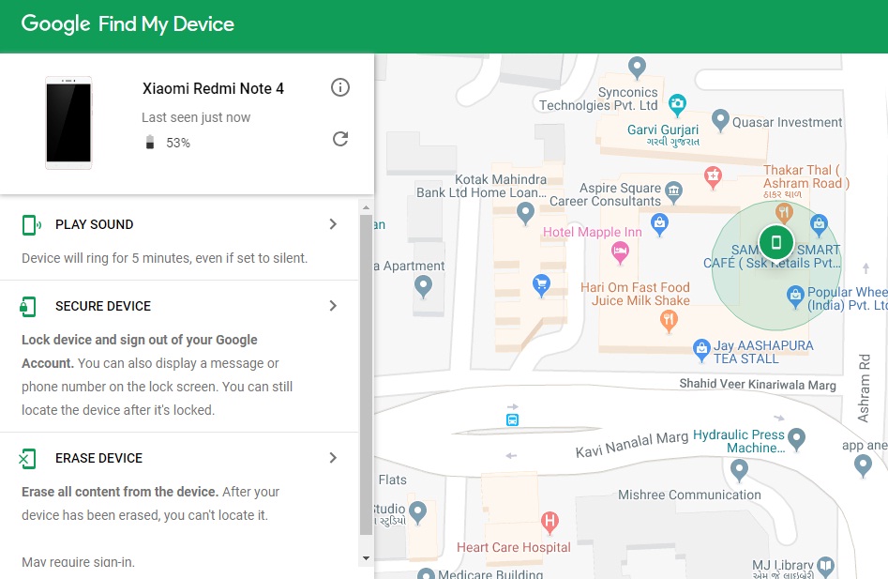Click the Shahid Veer Kinariwala Marg road label
888x579 pixels.
758,385
